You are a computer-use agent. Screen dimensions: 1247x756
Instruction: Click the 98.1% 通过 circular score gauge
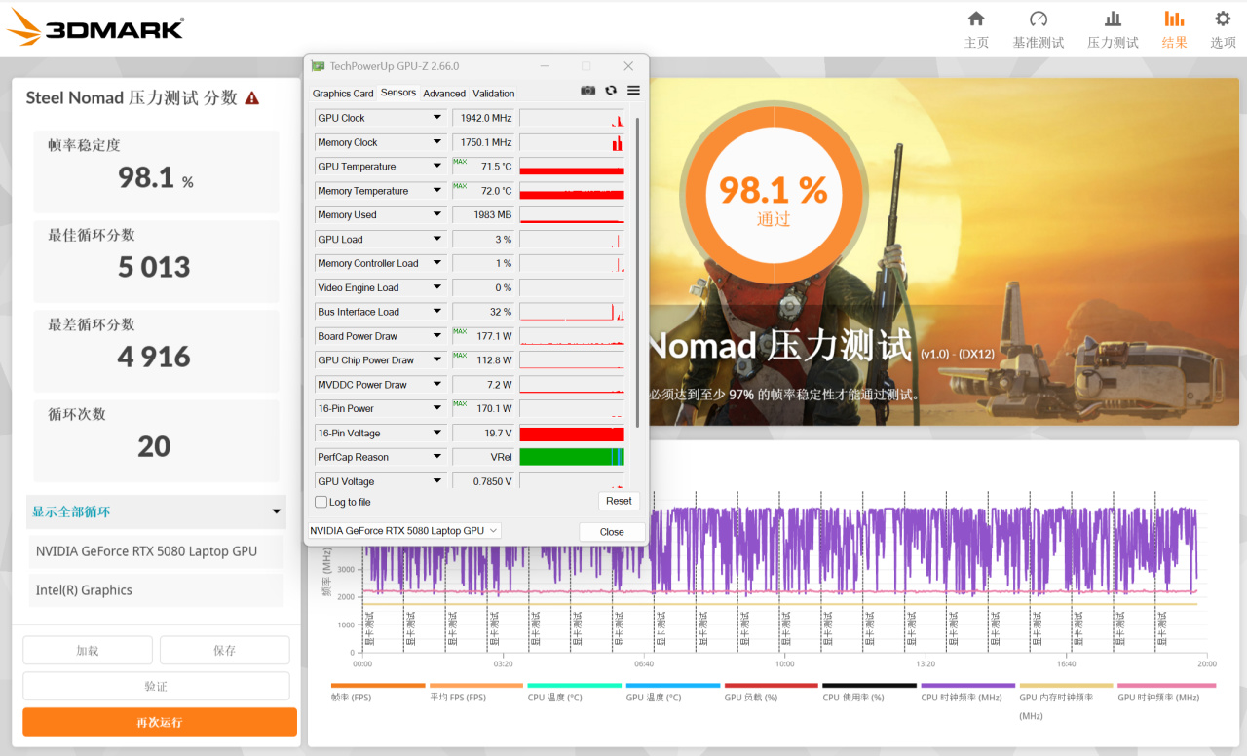[774, 191]
